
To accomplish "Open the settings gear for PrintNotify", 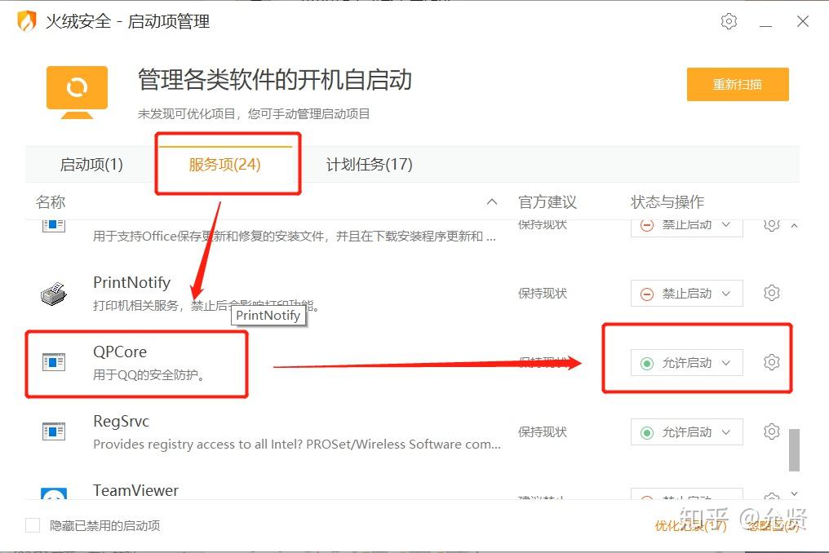I will coord(771,292).
